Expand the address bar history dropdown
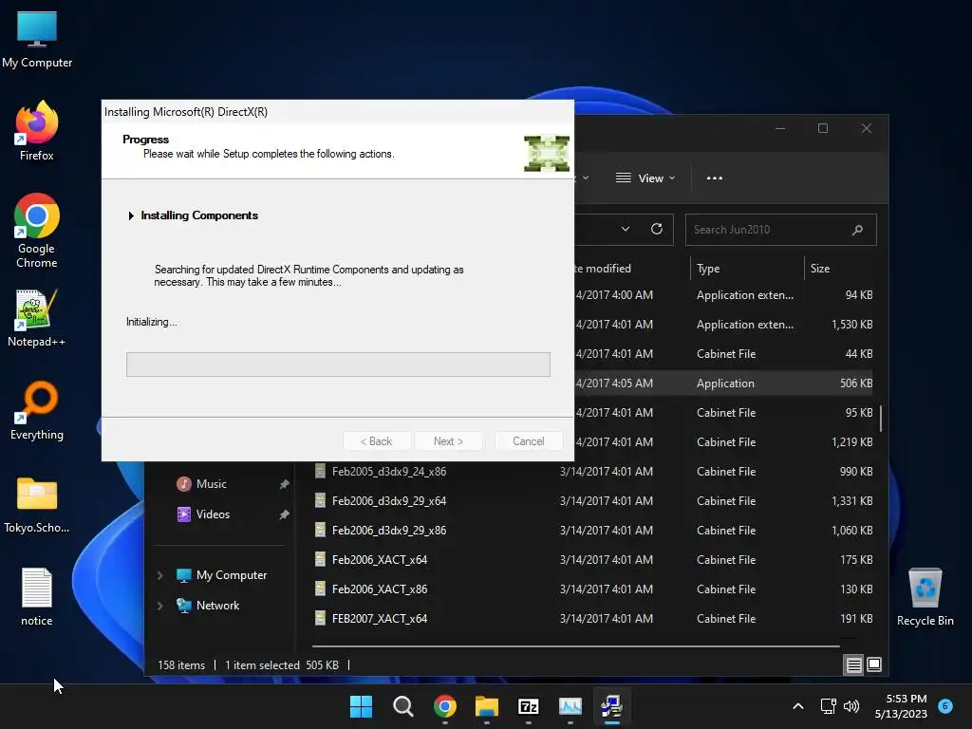 pyautogui.click(x=626, y=230)
